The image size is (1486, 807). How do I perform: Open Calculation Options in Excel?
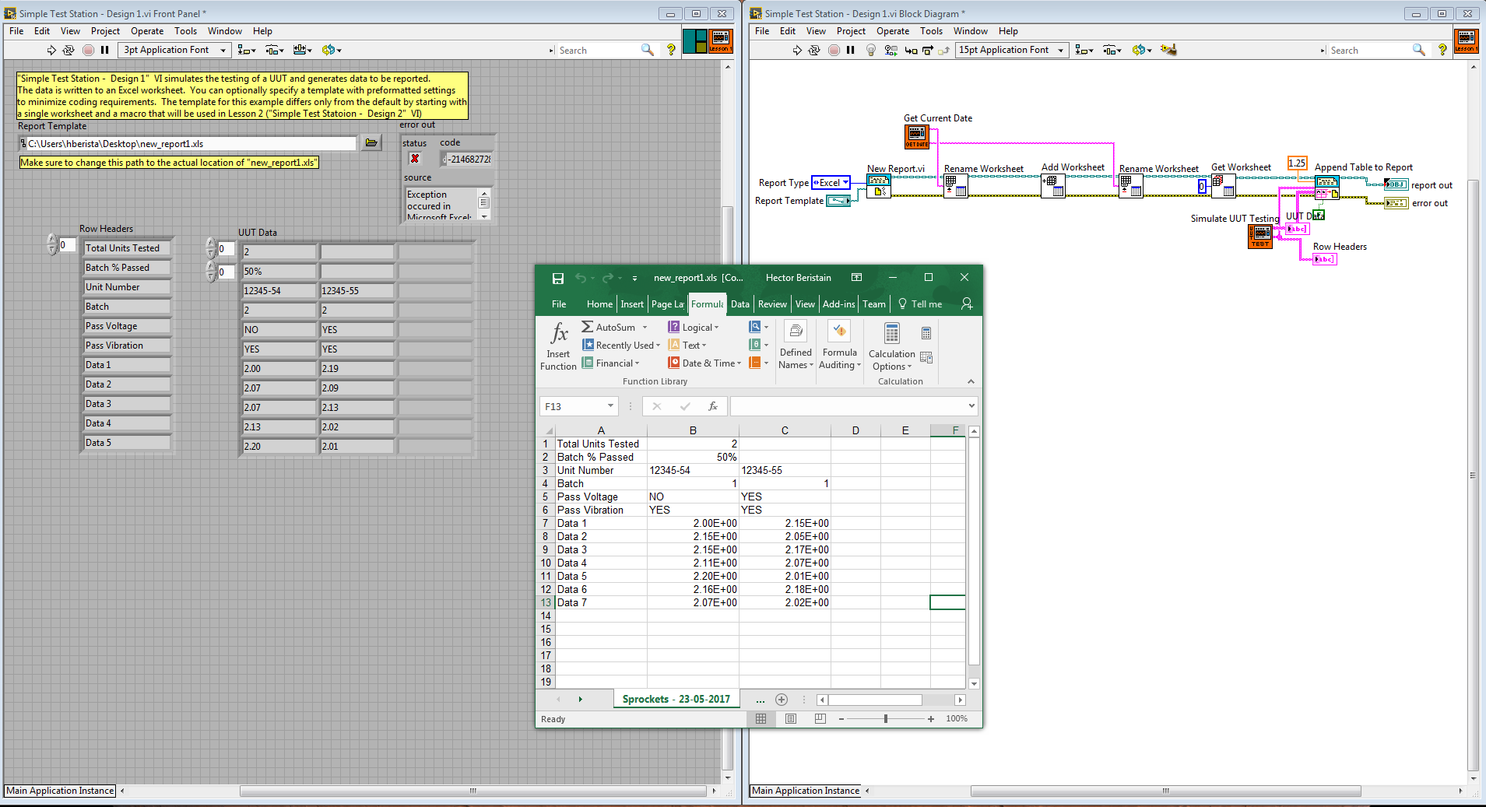coord(892,346)
